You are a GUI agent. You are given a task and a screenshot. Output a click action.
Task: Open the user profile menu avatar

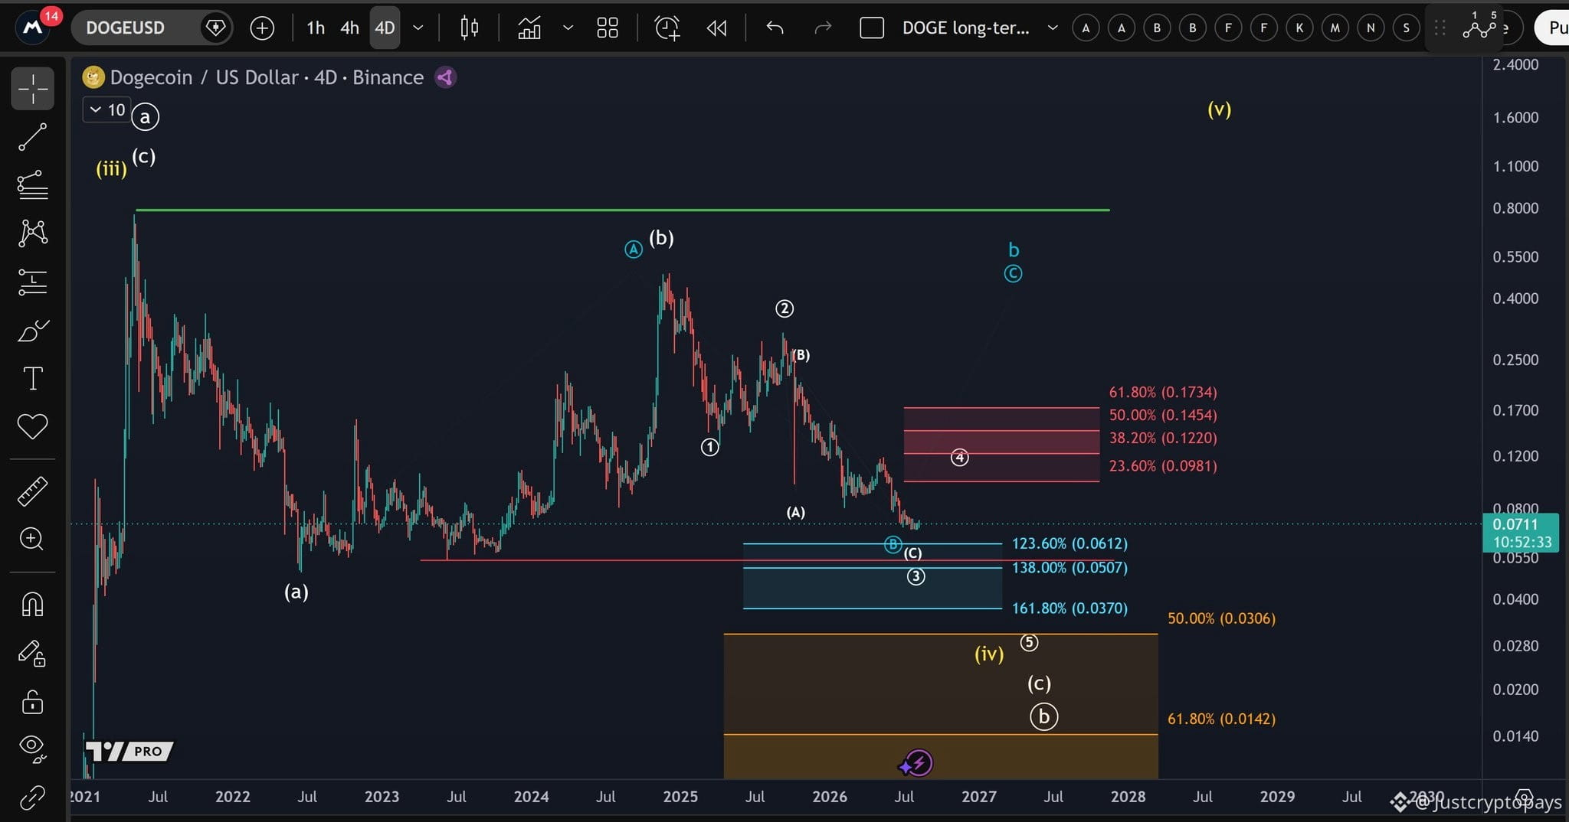(33, 28)
